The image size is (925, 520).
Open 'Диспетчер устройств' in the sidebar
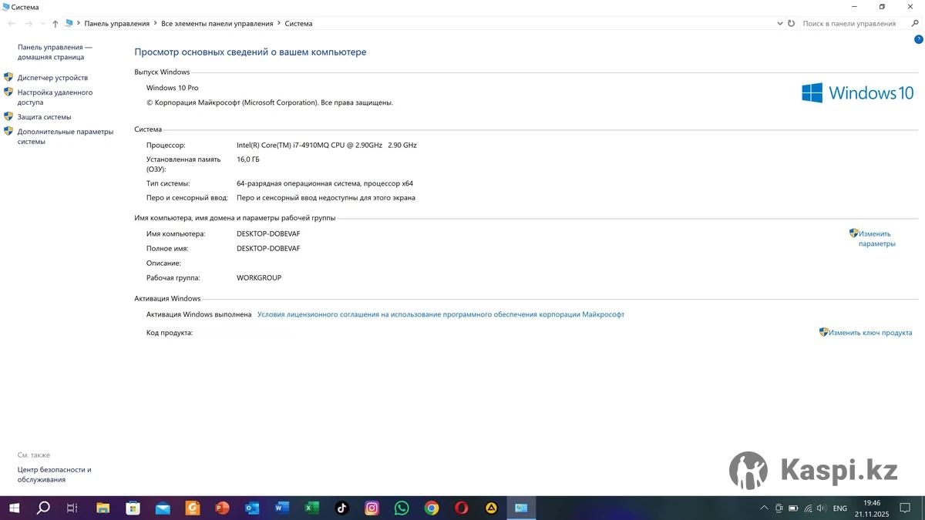(x=52, y=78)
